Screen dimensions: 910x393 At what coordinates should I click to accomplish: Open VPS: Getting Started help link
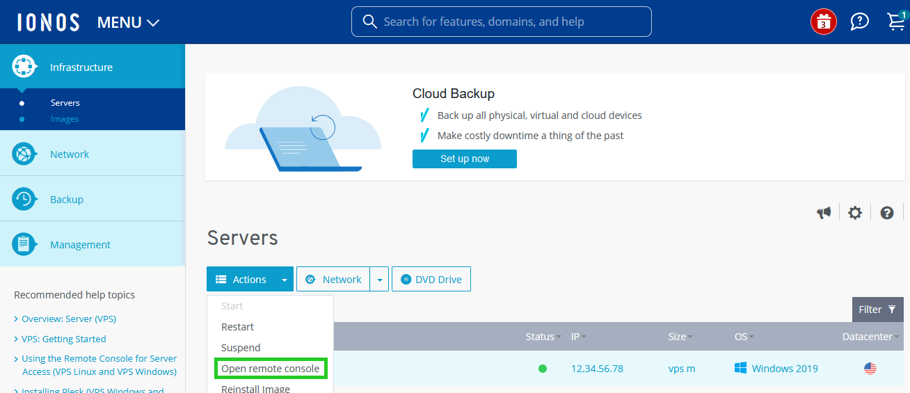pyautogui.click(x=63, y=339)
